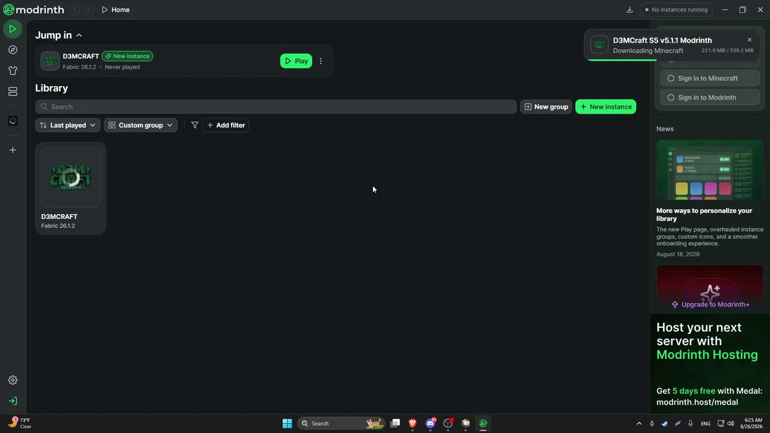Open the D3MCRAFT instance card in Library
This screenshot has width=770, height=433.
point(71,188)
